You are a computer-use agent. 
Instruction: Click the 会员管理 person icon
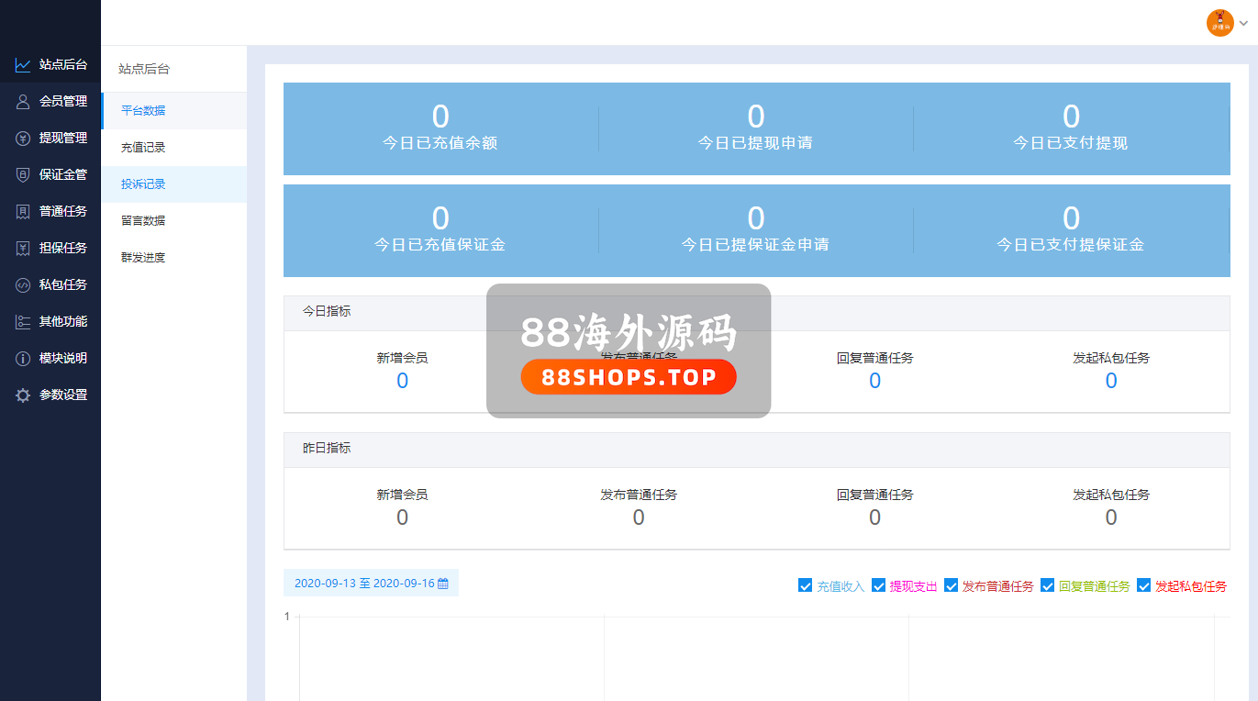coord(23,102)
